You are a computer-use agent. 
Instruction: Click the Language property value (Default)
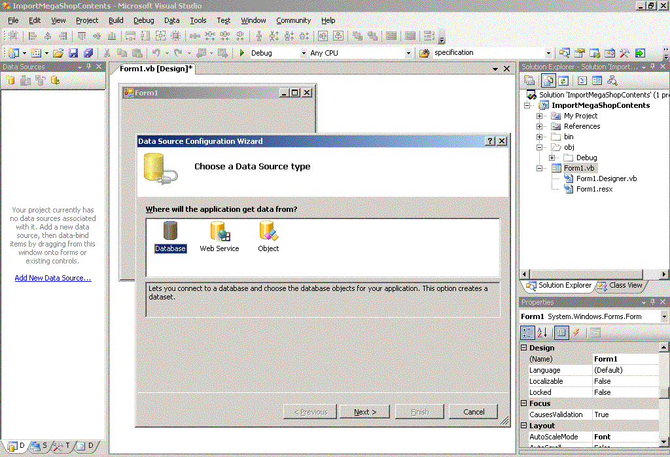(625, 370)
